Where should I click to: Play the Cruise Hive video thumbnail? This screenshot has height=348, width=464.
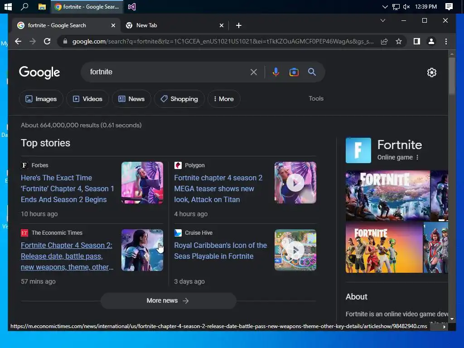(295, 250)
